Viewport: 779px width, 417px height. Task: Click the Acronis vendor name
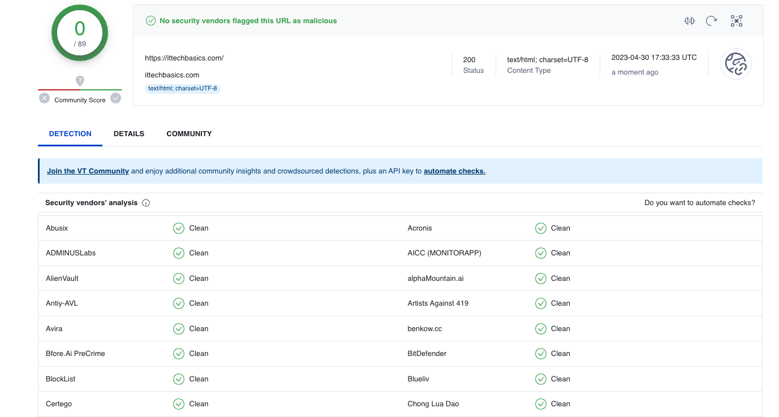click(x=420, y=228)
